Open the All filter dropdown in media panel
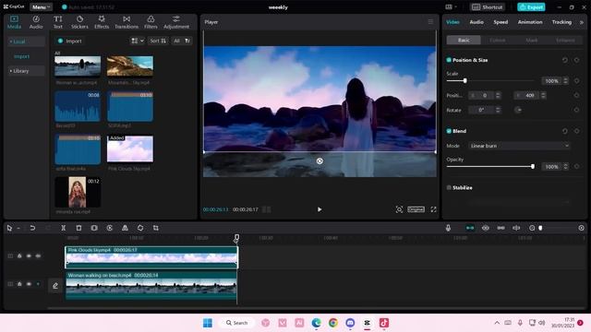591x332 pixels. [182, 41]
